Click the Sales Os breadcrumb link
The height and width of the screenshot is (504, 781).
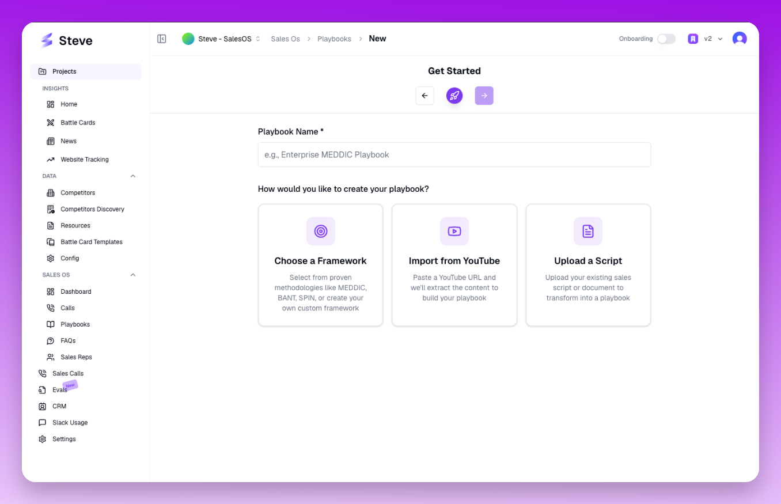pos(285,39)
